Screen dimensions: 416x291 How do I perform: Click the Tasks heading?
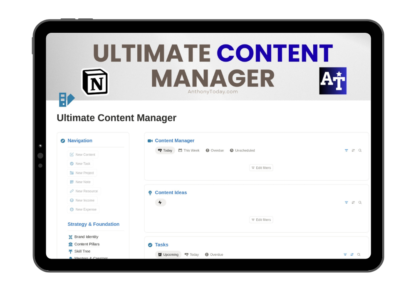coord(161,245)
